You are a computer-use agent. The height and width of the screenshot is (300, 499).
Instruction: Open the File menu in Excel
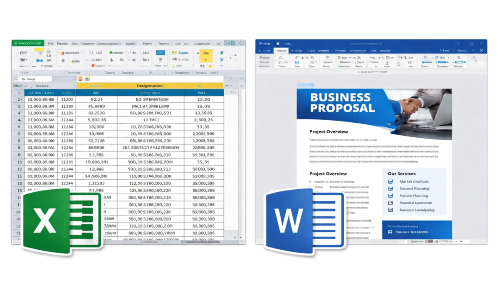(50, 43)
